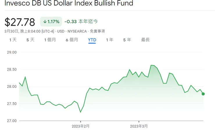This screenshot has height=132, width=215.
Task: Switch chart to 1 年 range
Action: coord(110,40)
